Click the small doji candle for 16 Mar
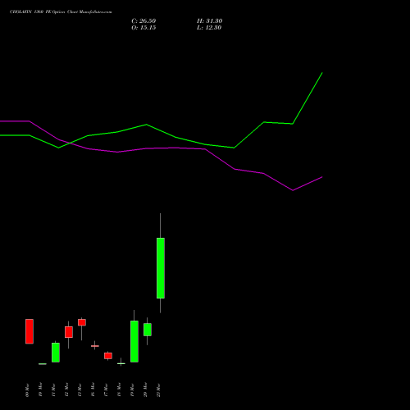 coord(95,346)
